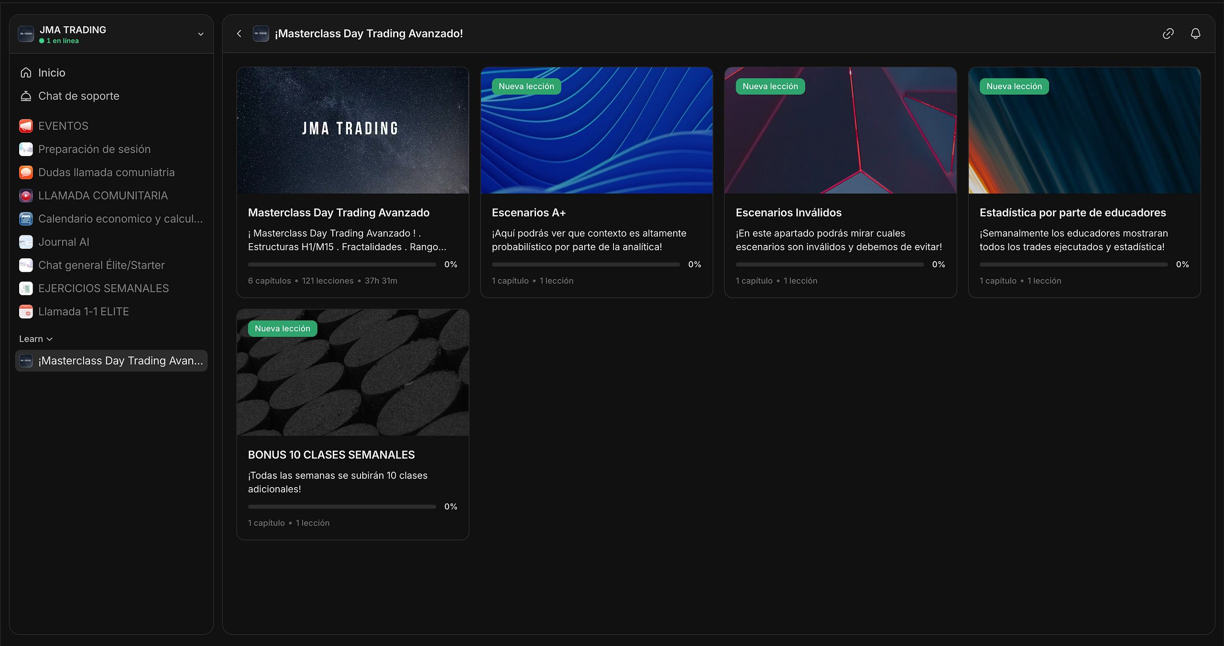Click the course logo beside header title
This screenshot has width=1224, height=646.
[x=261, y=33]
